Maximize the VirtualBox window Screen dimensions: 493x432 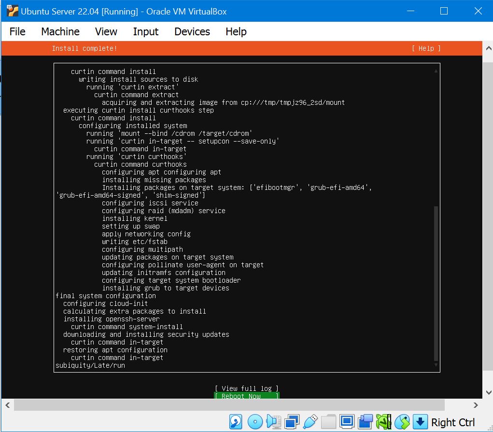[444, 11]
